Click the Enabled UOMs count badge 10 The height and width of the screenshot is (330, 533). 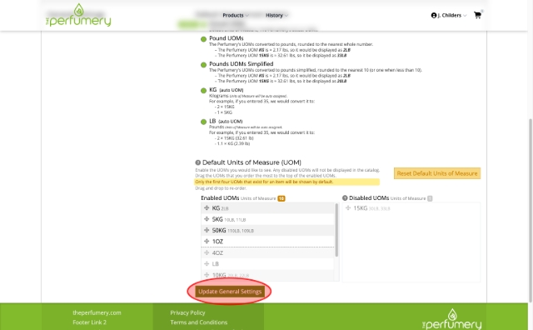coord(281,198)
